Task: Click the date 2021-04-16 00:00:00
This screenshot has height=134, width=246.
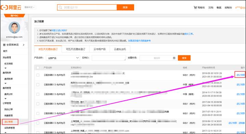Action: 212,106
